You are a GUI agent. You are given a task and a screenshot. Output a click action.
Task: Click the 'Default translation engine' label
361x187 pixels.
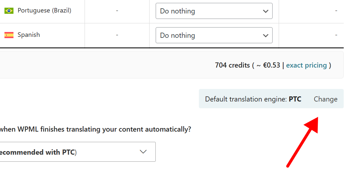coord(246,99)
